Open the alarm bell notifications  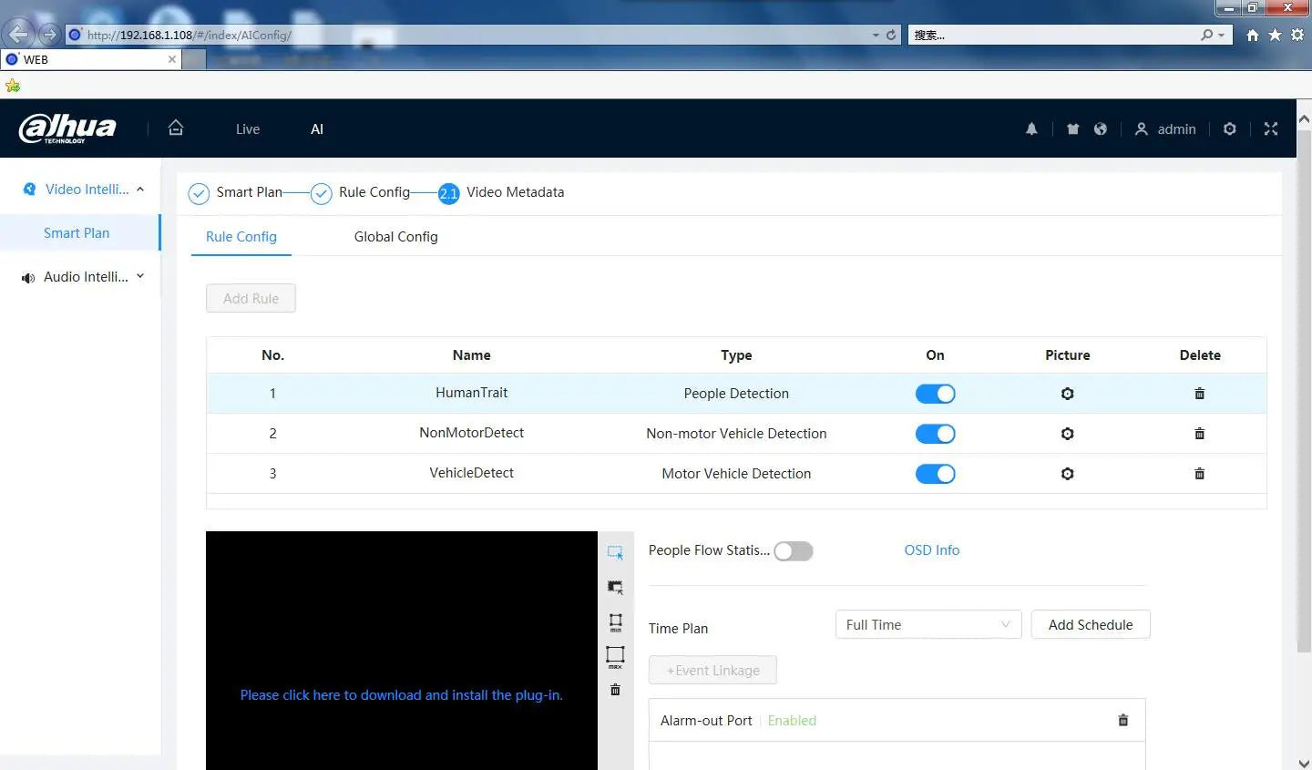(x=1031, y=129)
